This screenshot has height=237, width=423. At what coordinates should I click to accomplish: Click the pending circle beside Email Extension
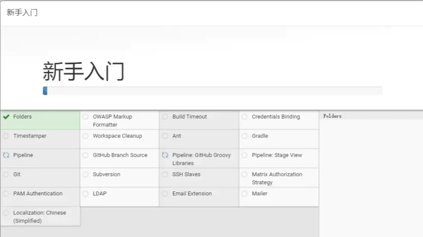coord(165,194)
